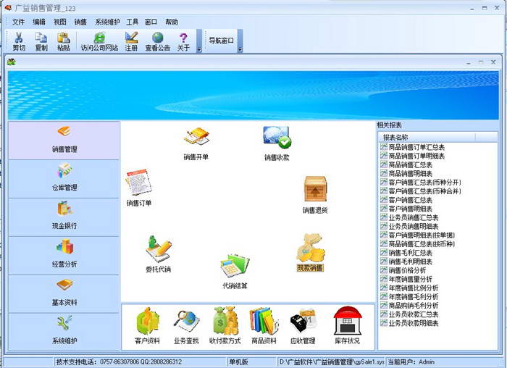This screenshot has height=368, width=507.
Task: Open the 销售 menu
Action: pos(80,22)
